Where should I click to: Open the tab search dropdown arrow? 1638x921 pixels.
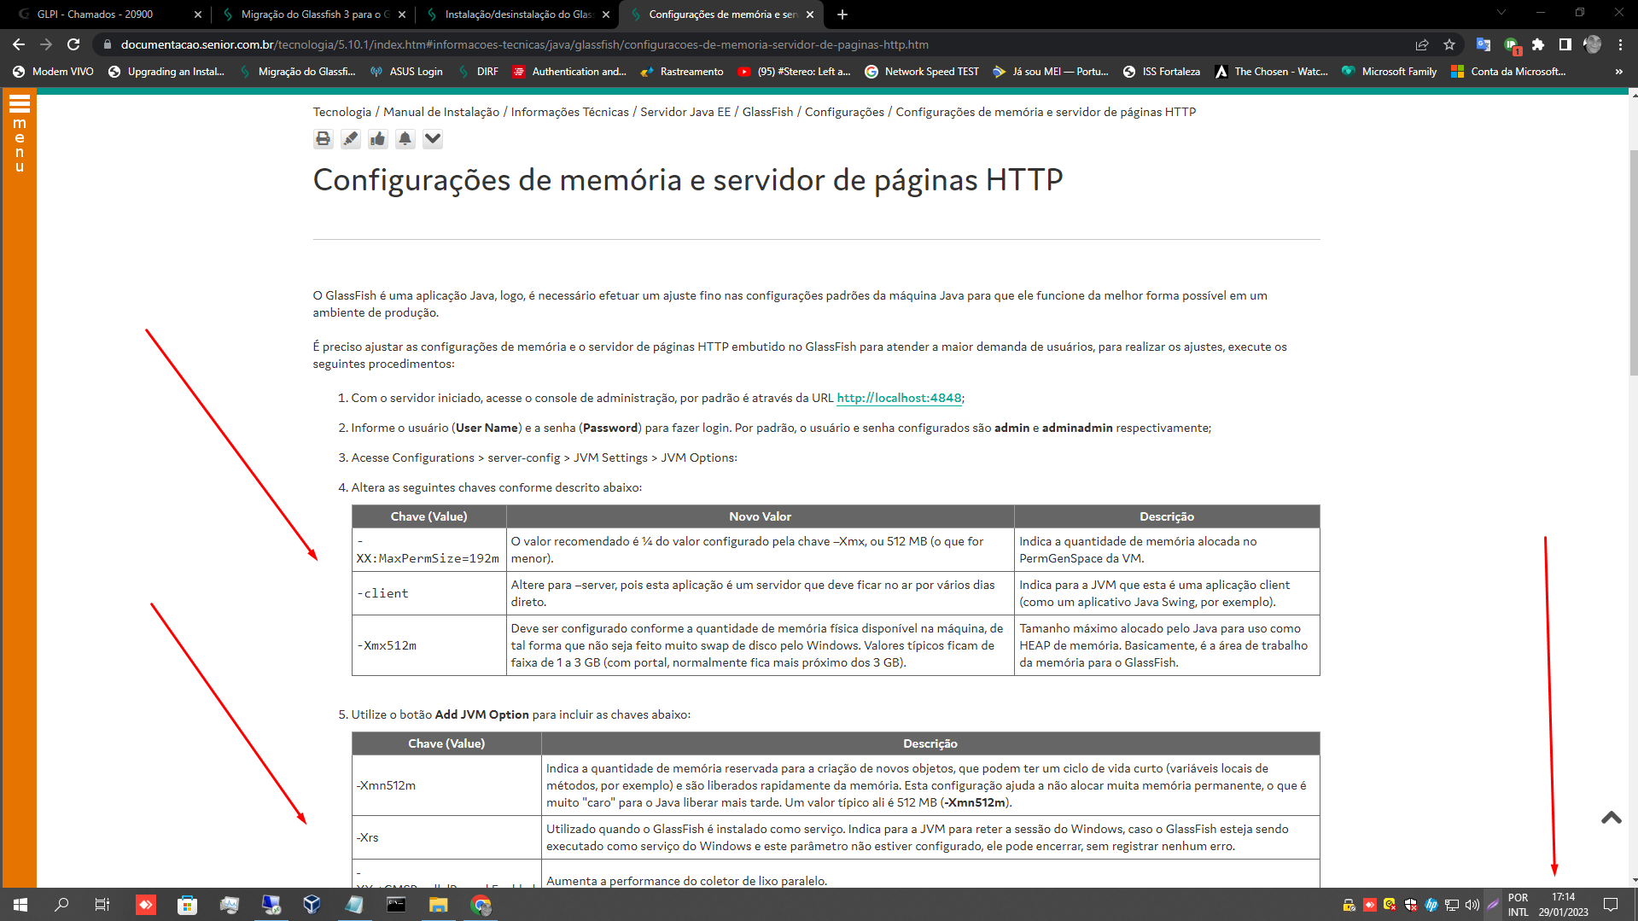tap(1501, 13)
